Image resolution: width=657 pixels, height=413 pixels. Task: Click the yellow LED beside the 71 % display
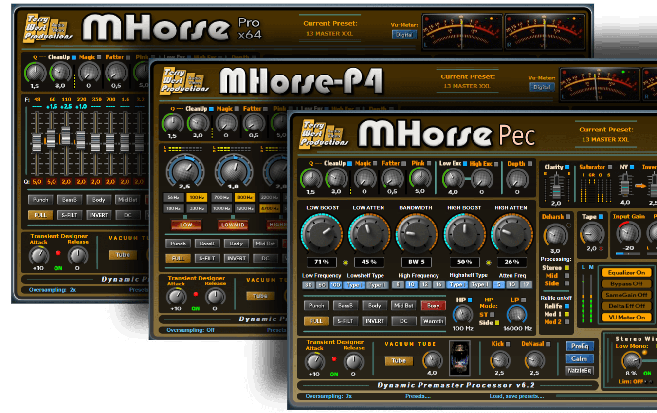point(346,263)
